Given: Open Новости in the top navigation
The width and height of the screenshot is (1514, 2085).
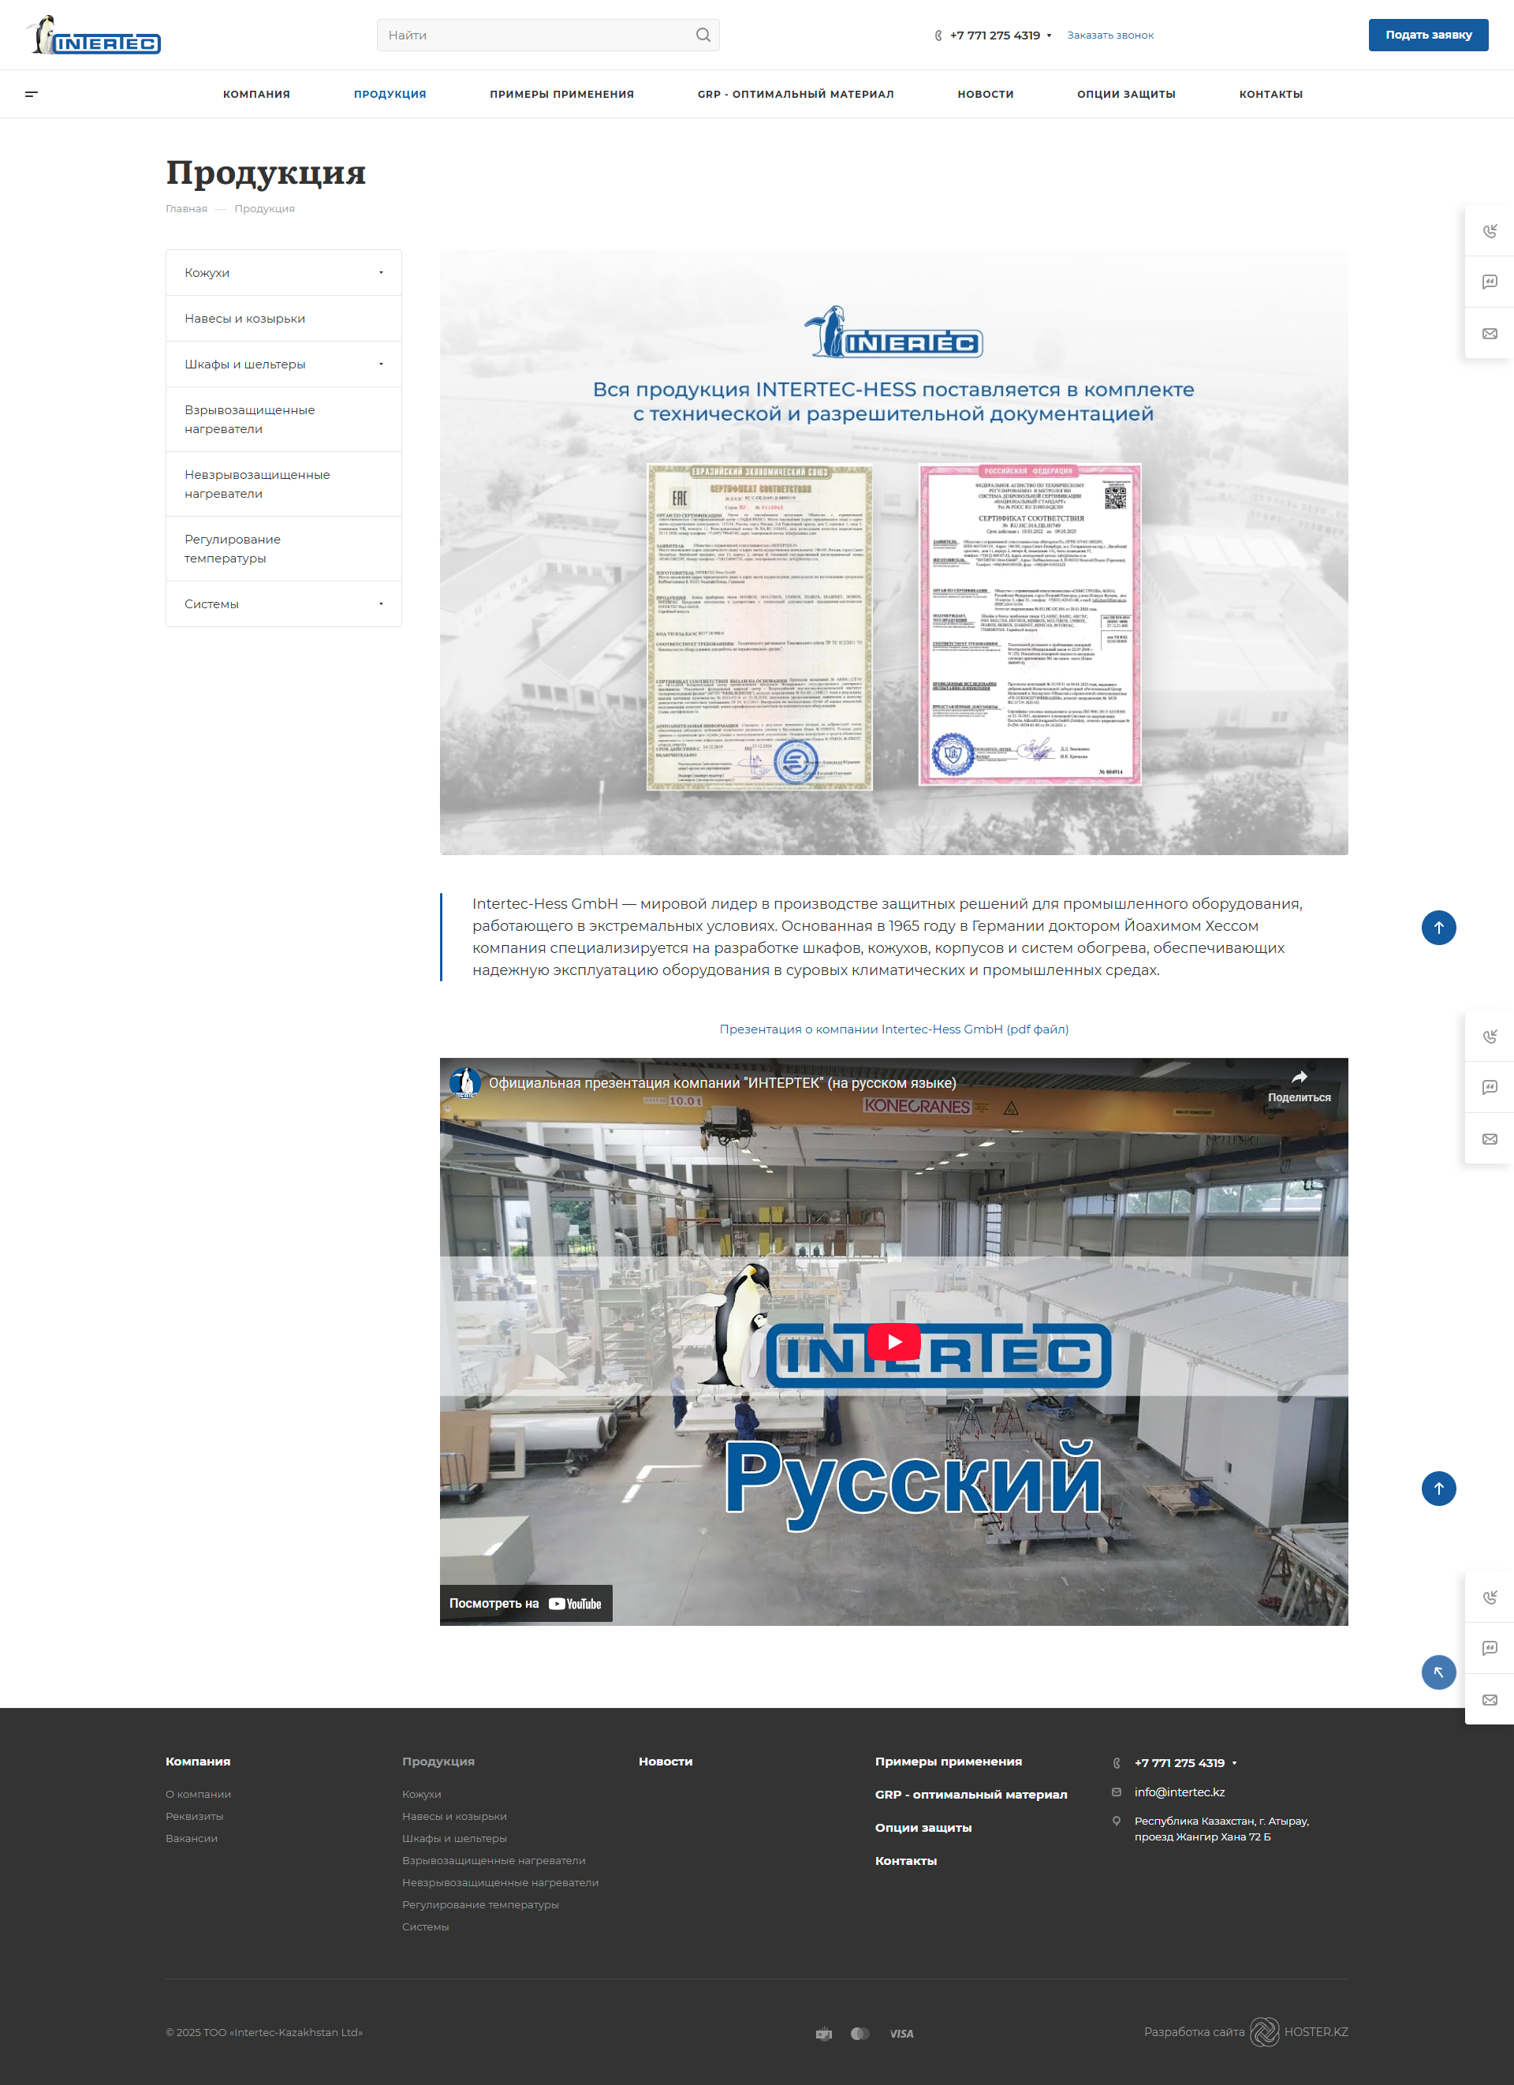Looking at the screenshot, I should click(x=985, y=94).
